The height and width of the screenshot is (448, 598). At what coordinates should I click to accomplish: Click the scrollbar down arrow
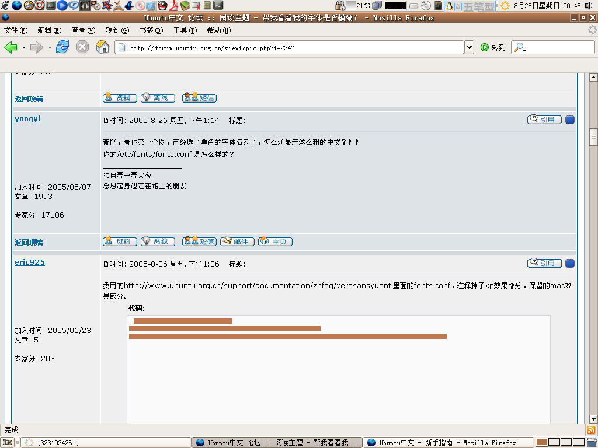click(593, 419)
